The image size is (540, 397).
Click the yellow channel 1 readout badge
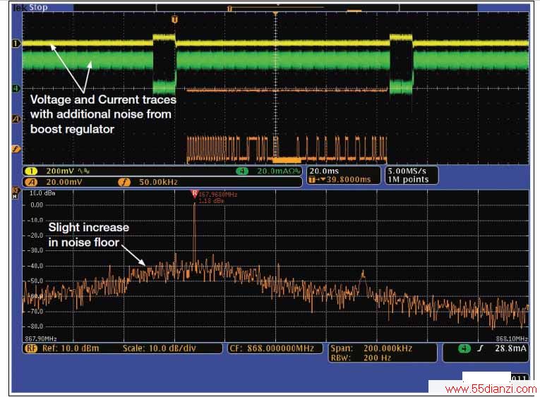(31, 171)
